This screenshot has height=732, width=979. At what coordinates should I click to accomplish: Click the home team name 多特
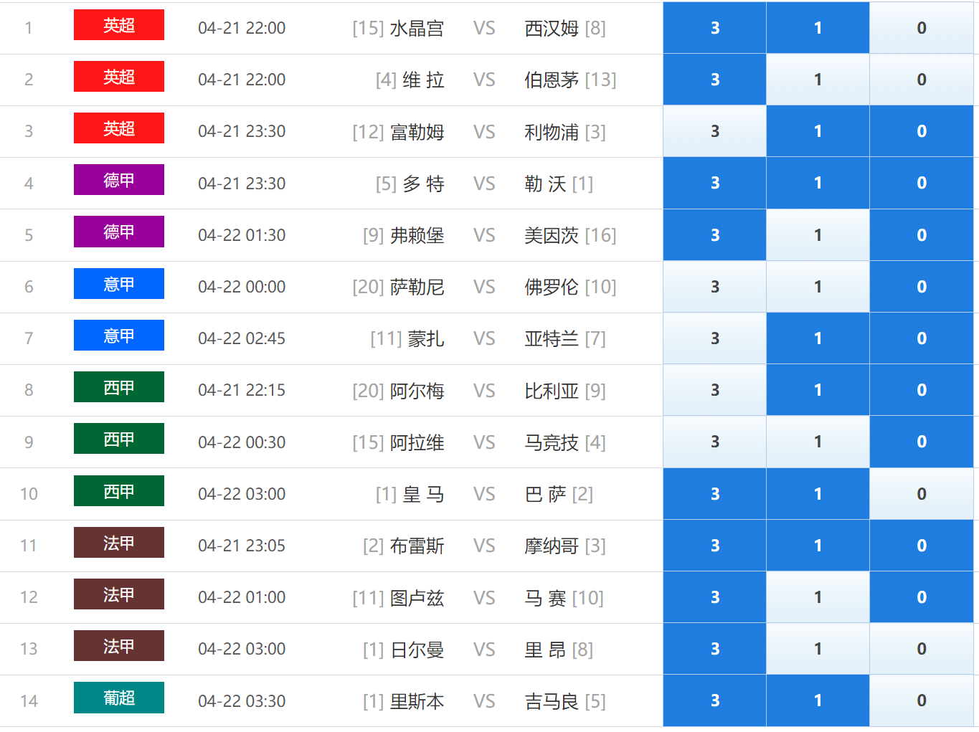[424, 184]
